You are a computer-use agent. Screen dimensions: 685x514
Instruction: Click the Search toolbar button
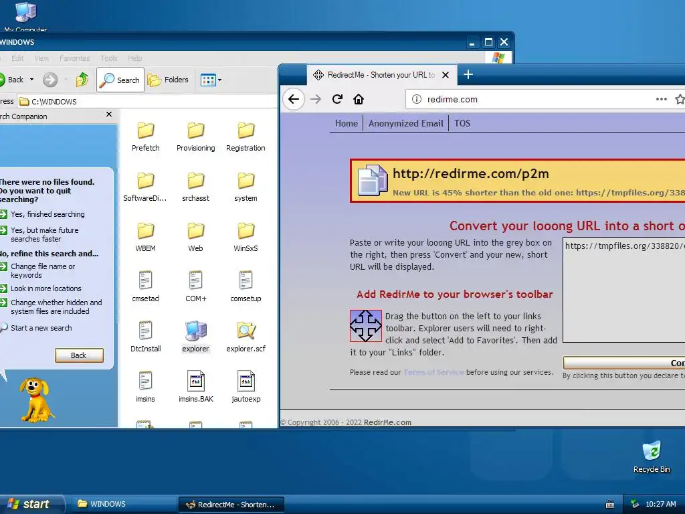[120, 80]
